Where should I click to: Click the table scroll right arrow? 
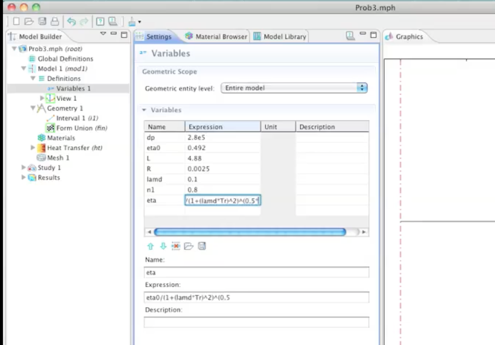(364, 232)
